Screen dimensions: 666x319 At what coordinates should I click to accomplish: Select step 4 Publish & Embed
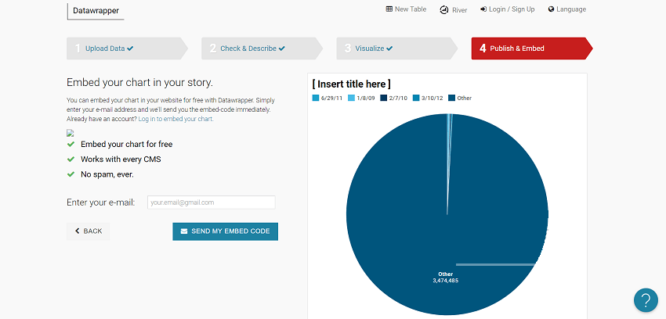point(532,48)
